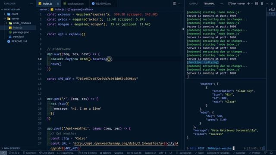
Task: Click Connect in the status bar
Action: coord(29,153)
